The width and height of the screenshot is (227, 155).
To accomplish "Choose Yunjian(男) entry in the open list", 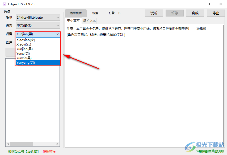I will point(38,49).
